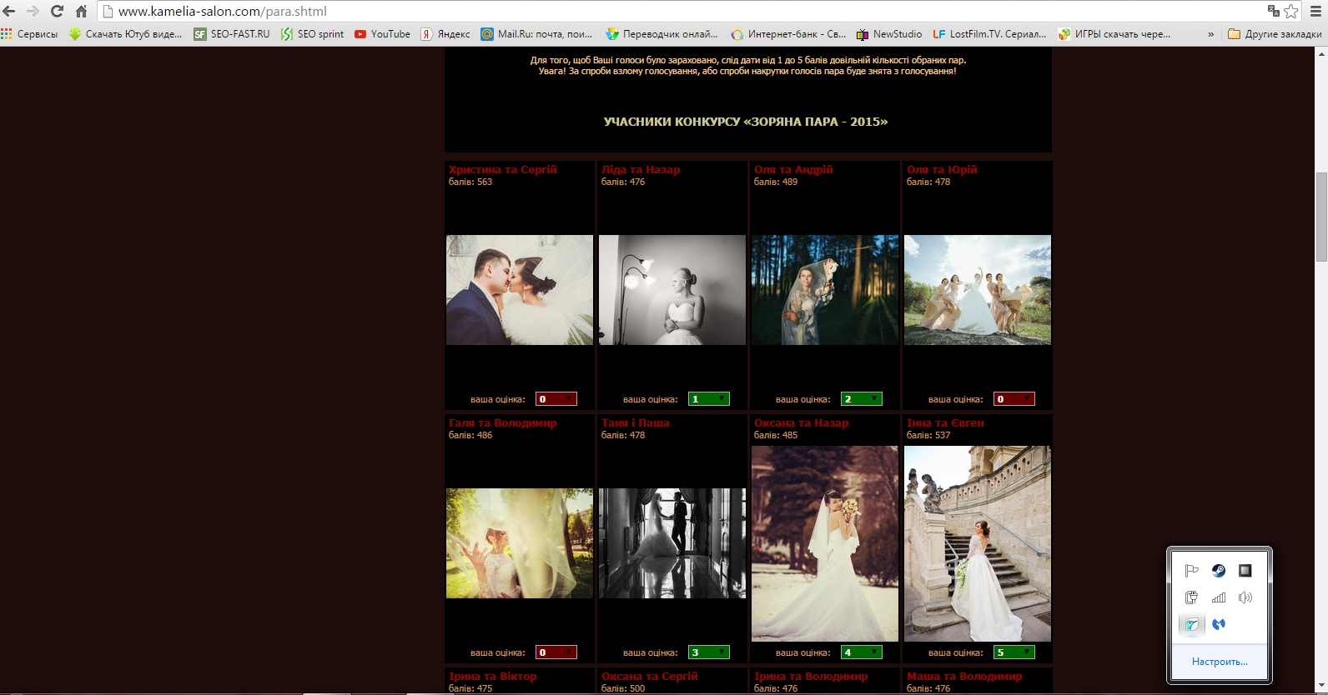Open rating dropdown for Таня і Паша

point(708,652)
